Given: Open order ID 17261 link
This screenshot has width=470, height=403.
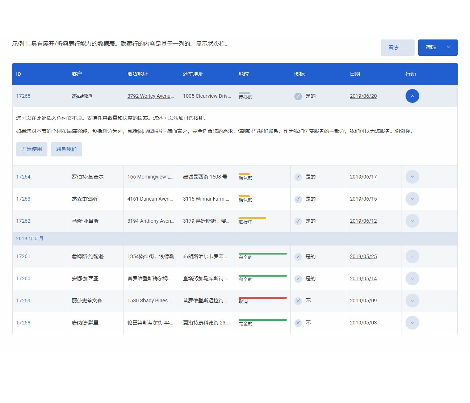Looking at the screenshot, I should click(23, 256).
